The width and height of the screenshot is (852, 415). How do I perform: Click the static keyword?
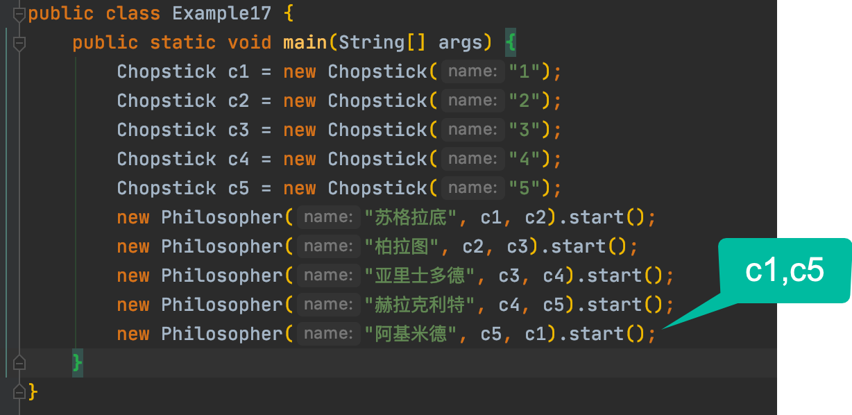[x=183, y=42]
